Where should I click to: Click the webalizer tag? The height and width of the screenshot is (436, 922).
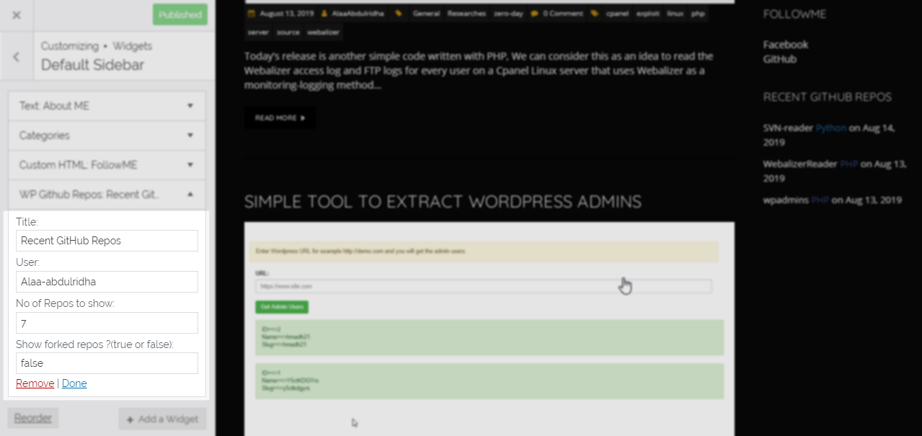click(322, 32)
